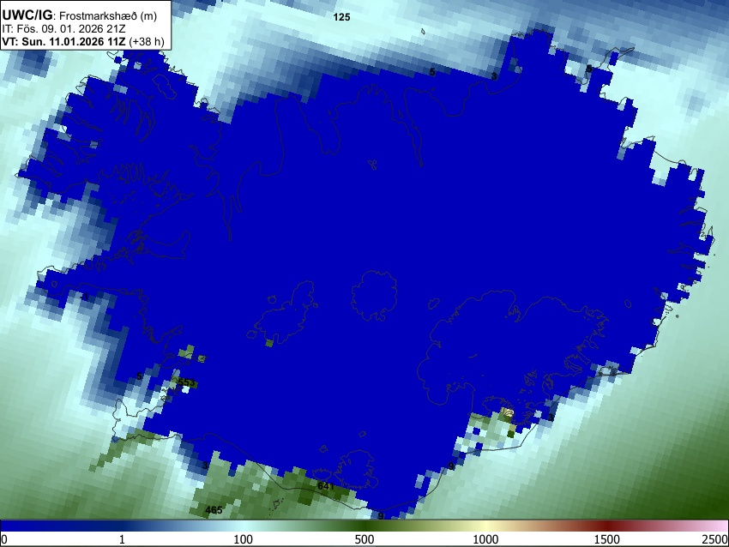
Task: Click the '1' tick on the colour scale
Action: [x=122, y=539]
